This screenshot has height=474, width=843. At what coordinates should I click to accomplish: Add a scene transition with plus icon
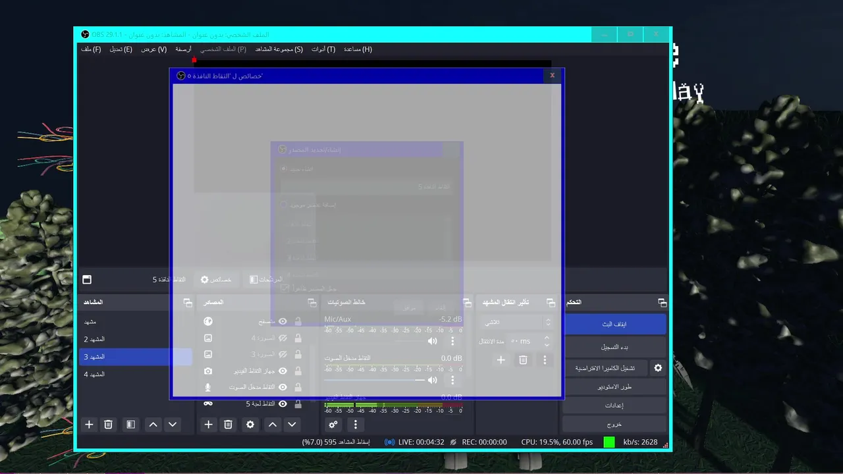click(x=501, y=360)
